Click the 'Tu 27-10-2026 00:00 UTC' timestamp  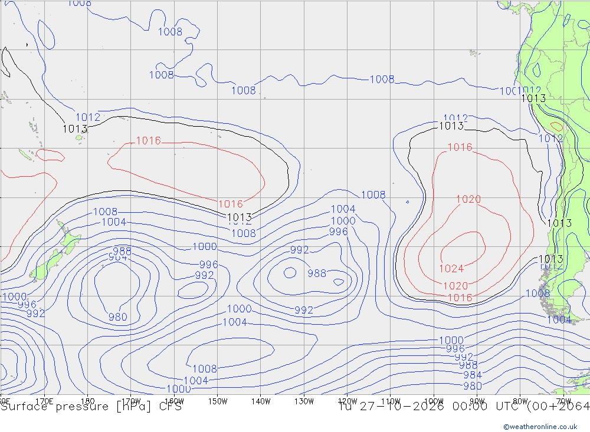coord(431,407)
